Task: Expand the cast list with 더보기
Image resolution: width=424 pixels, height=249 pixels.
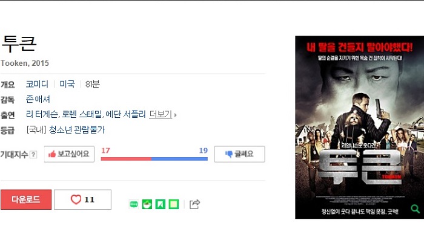Action: (161, 114)
